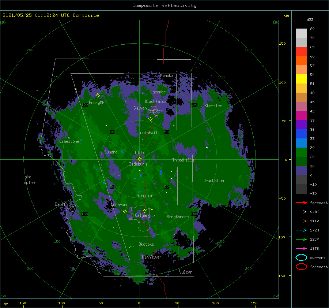The height and width of the screenshot is (308, 329).
Task: Click the Lacombe city label
Action: point(158,92)
